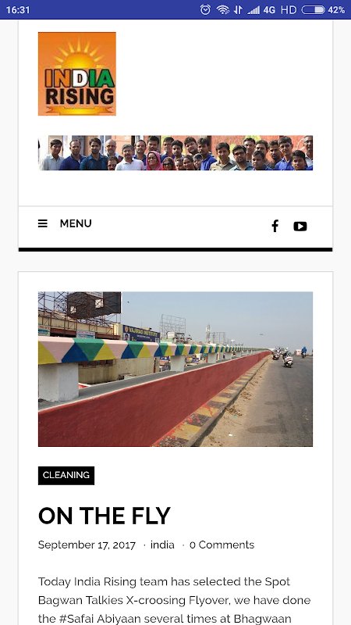The image size is (351, 625).
Task: Open the india author link
Action: pyautogui.click(x=162, y=545)
